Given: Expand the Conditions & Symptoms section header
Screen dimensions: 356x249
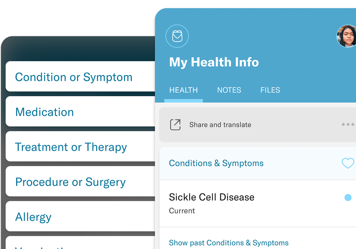Looking at the screenshot, I should [x=216, y=163].
